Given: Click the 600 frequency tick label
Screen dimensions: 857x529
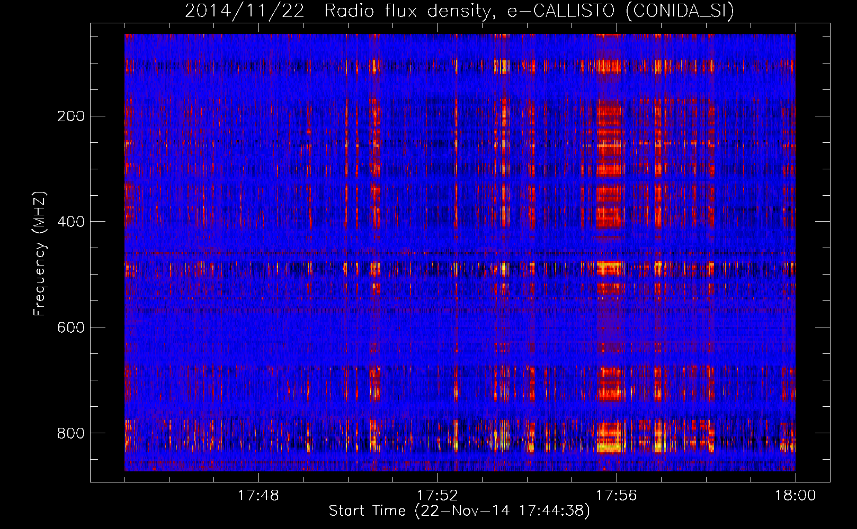Looking at the screenshot, I should [71, 327].
